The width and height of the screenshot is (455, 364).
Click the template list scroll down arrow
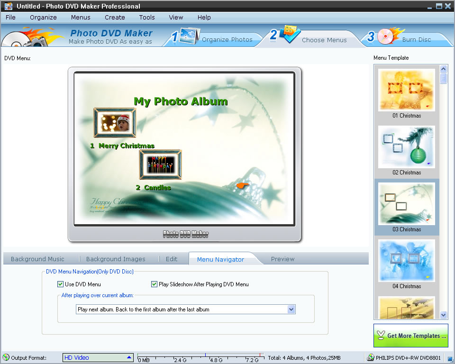click(x=443, y=315)
